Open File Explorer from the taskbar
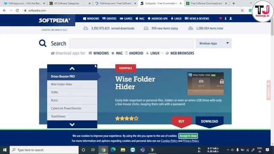Image resolution: width=274 pixels, height=154 pixels. click(123, 150)
